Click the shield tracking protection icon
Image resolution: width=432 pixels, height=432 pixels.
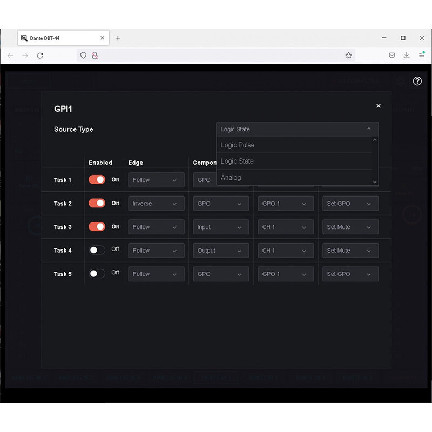coord(83,55)
